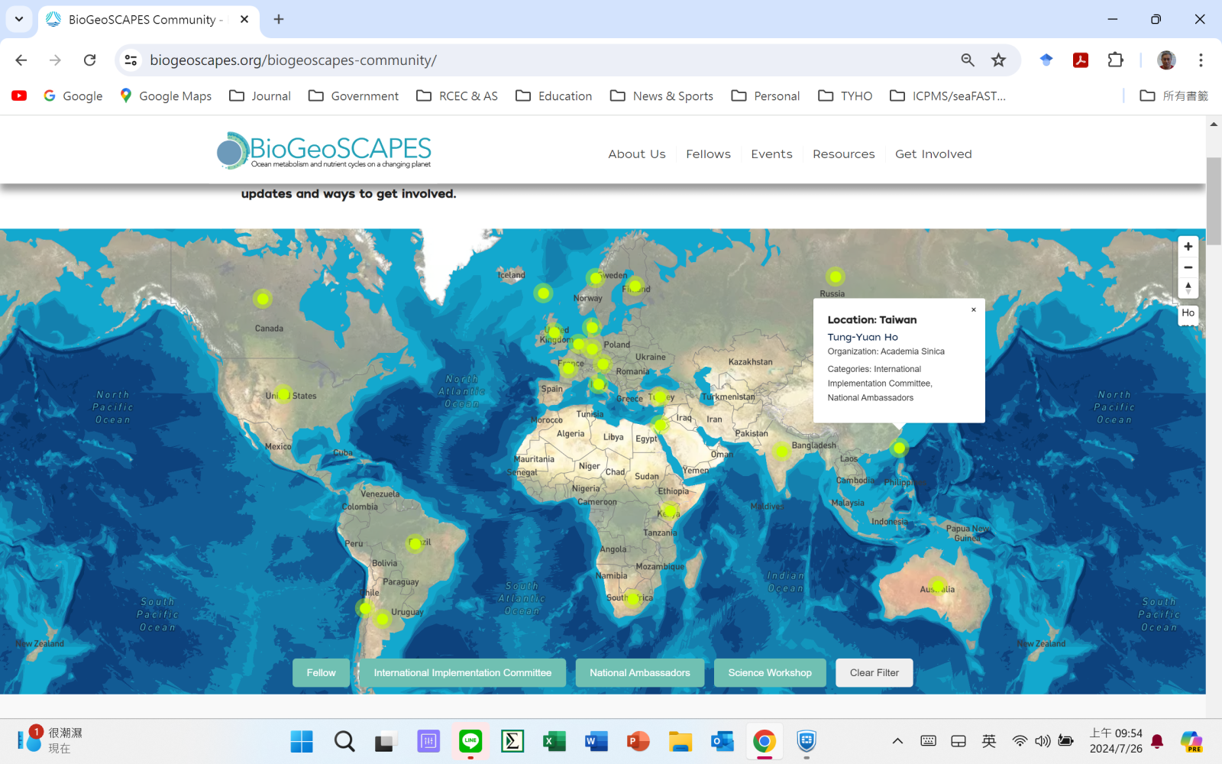Open the About Us menu
This screenshot has width=1222, height=764.
pos(636,154)
